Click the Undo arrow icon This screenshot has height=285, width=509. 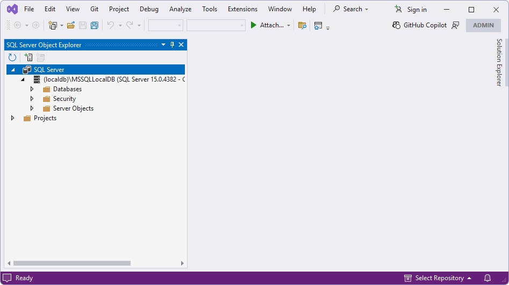(111, 25)
